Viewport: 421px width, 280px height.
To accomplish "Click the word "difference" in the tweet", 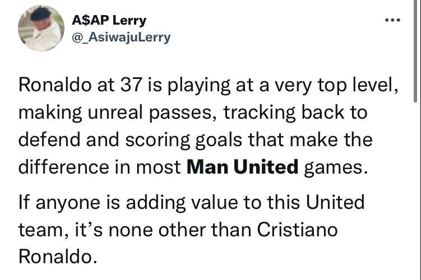I will (x=60, y=167).
